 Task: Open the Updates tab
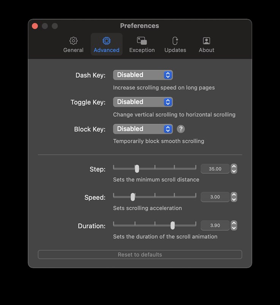tap(175, 45)
